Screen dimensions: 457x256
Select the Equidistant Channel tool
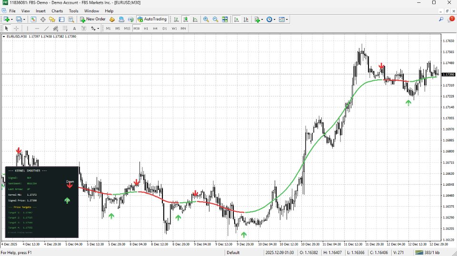[x=55, y=28]
